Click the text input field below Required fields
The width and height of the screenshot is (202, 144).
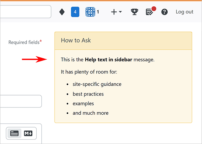[20, 101]
